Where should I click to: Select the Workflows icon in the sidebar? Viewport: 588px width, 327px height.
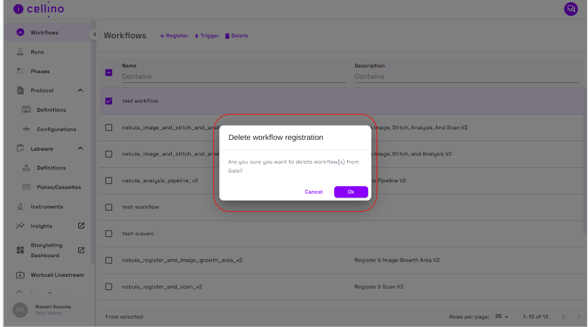(x=21, y=32)
